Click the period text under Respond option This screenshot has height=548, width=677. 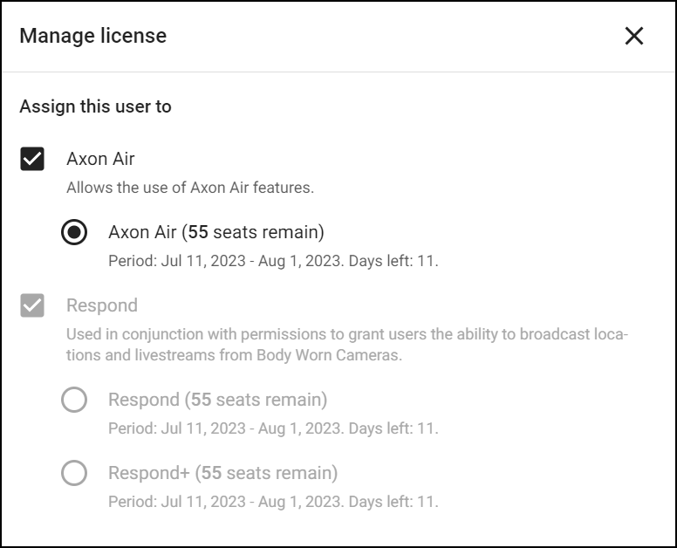(273, 428)
